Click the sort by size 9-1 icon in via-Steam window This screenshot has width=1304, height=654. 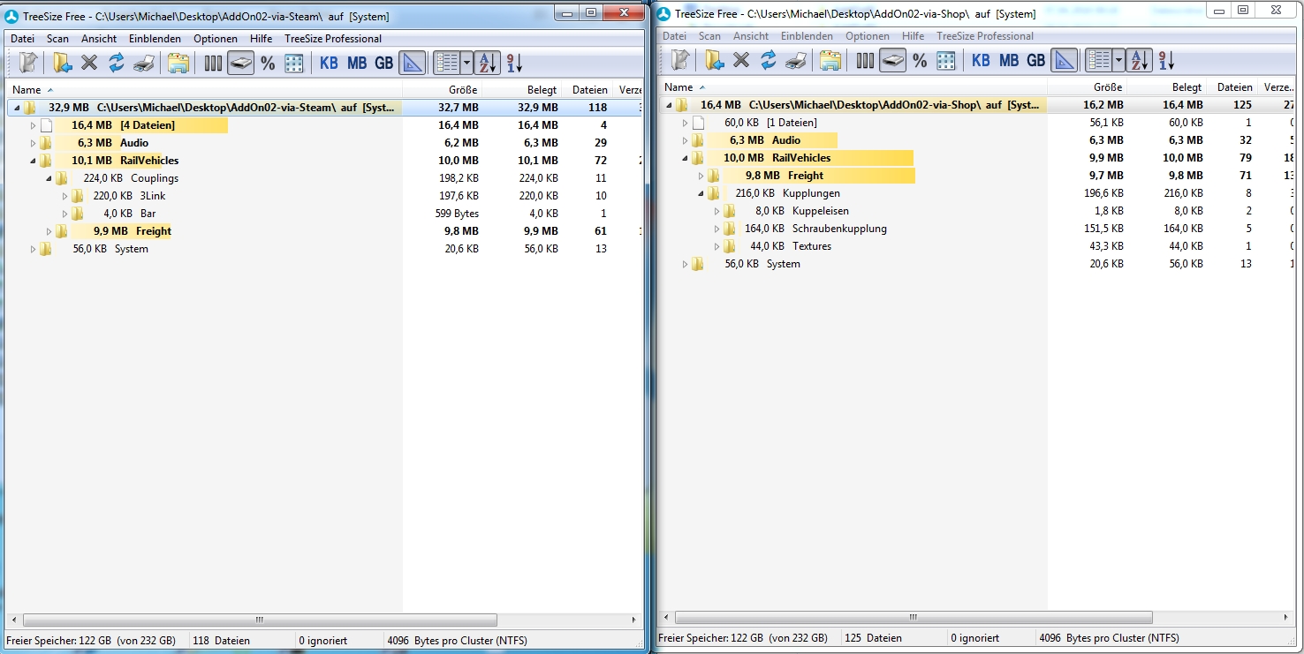click(x=514, y=63)
